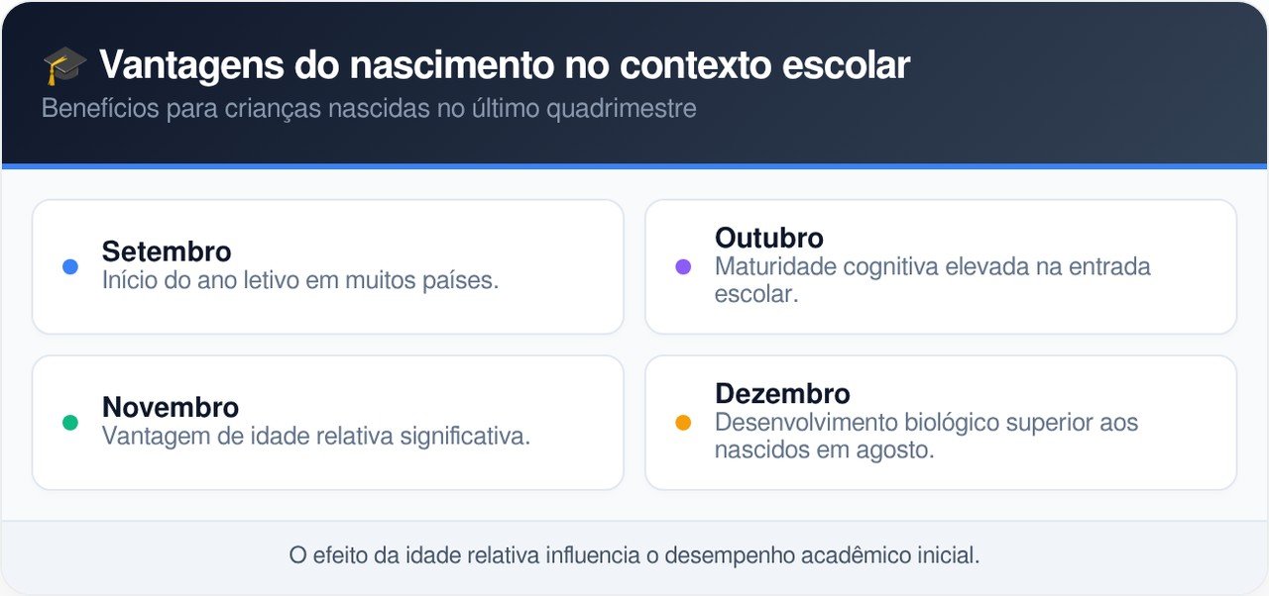
Task: Select the Dezembro heading
Action: (782, 393)
